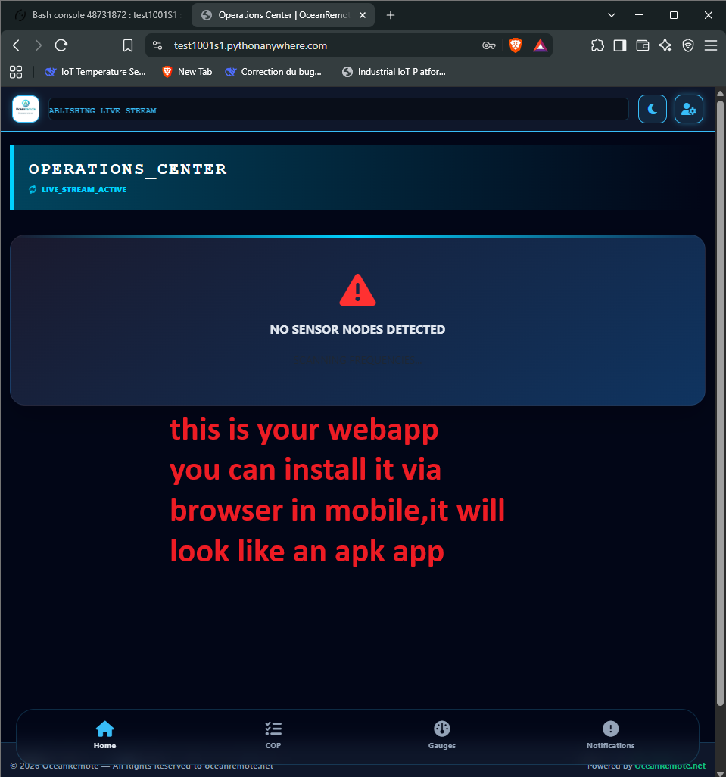Reload the current page
This screenshot has width=726, height=777.
61,45
